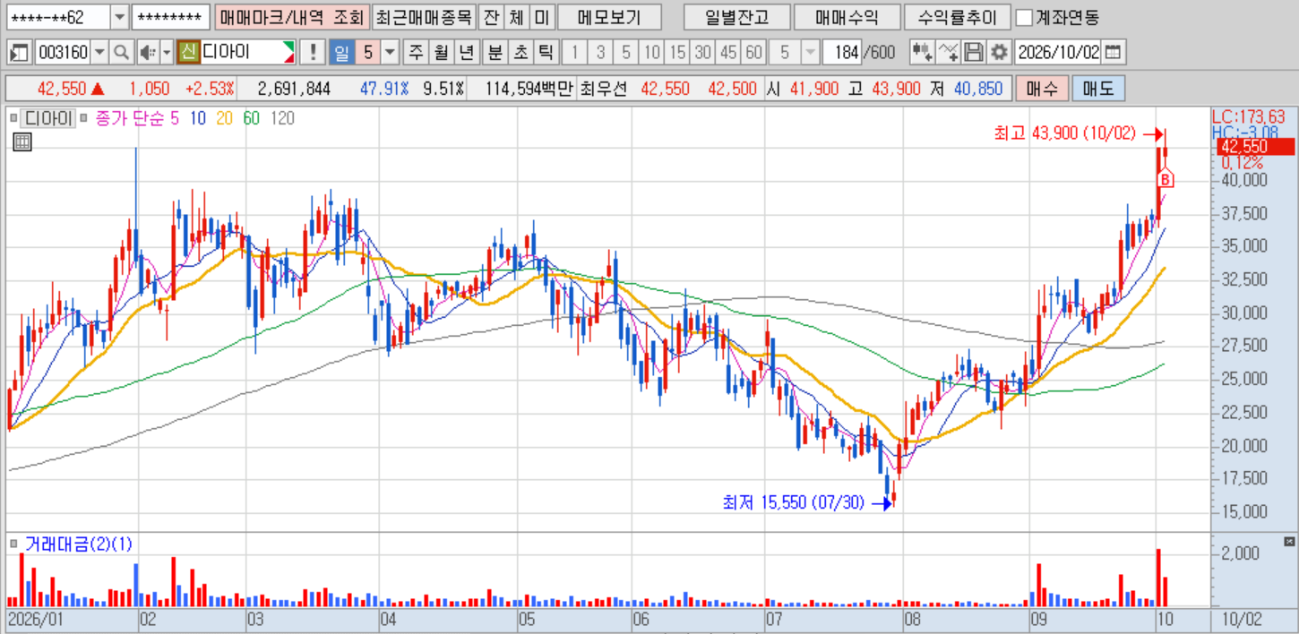Click the add line indicator icon
Screen dimensions: 1299x634
949,52
